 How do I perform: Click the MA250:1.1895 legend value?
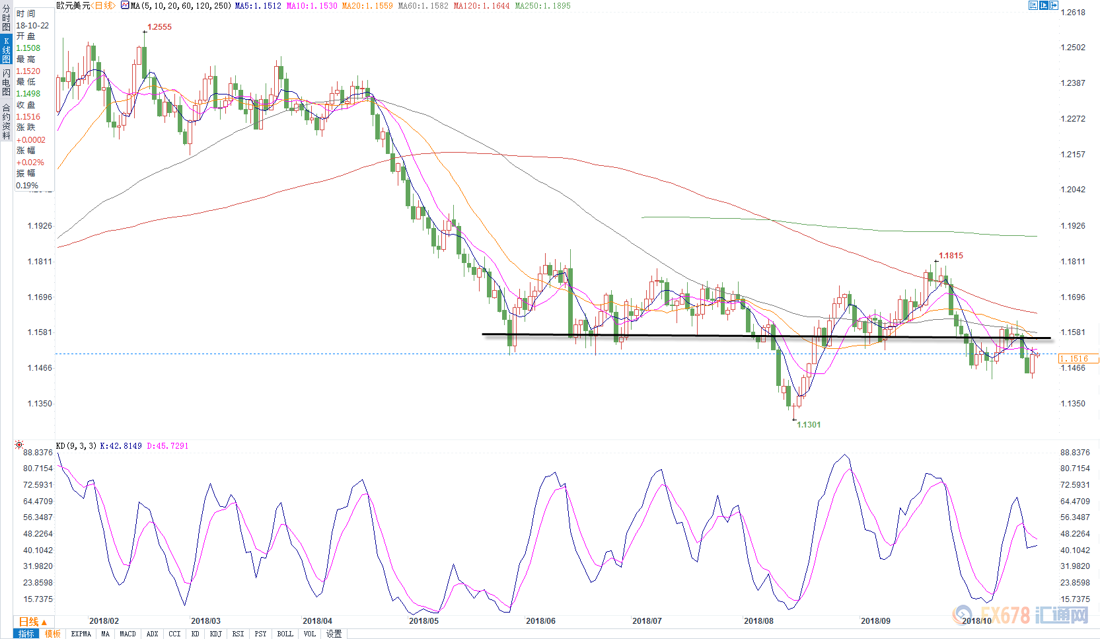point(543,5)
